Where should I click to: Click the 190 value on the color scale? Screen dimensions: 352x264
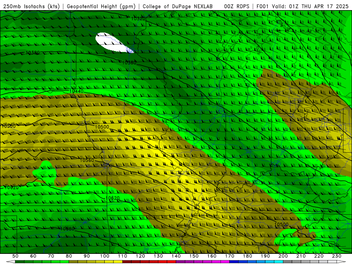tap(265, 256)
